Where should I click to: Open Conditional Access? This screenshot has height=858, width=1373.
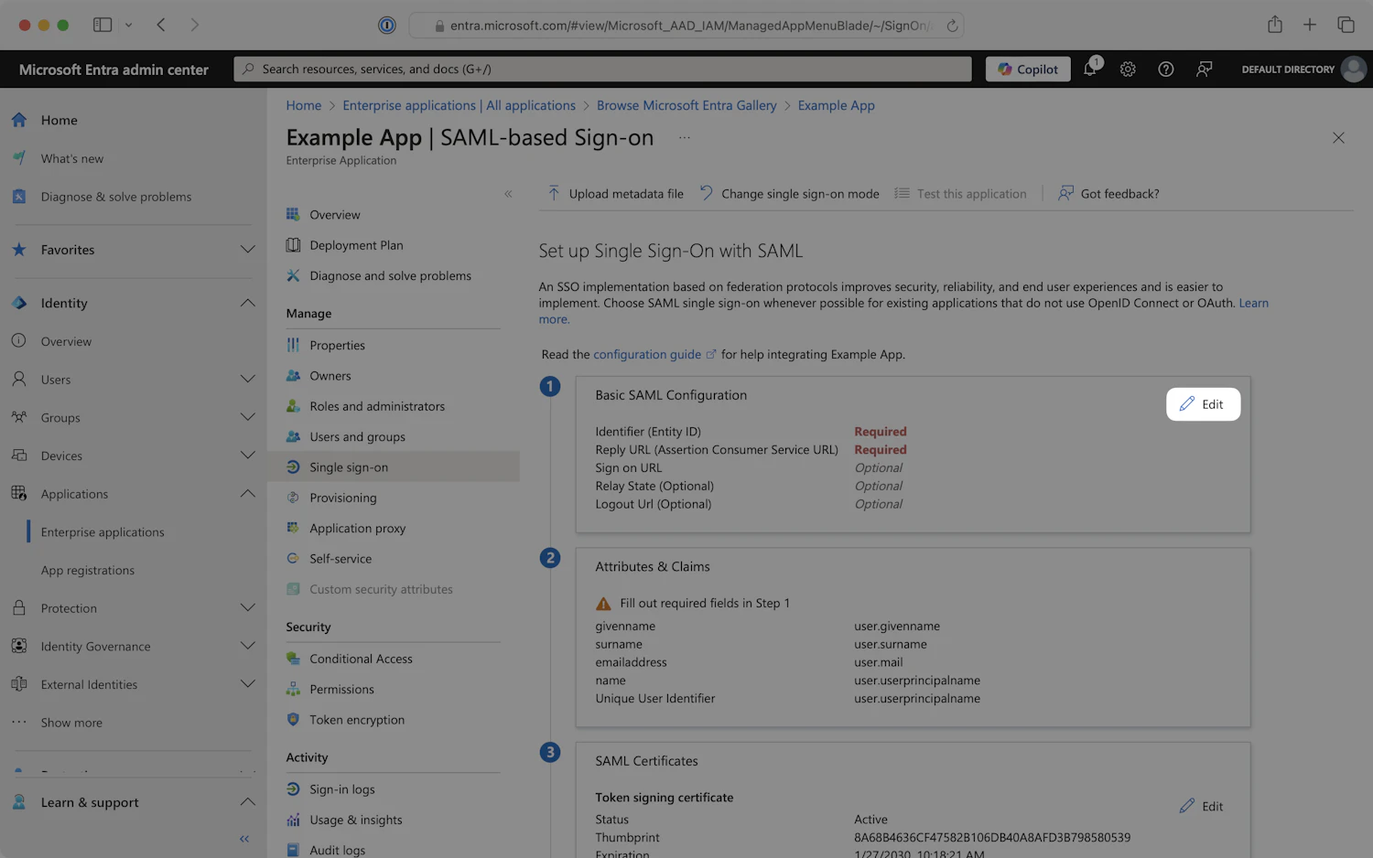coord(361,659)
